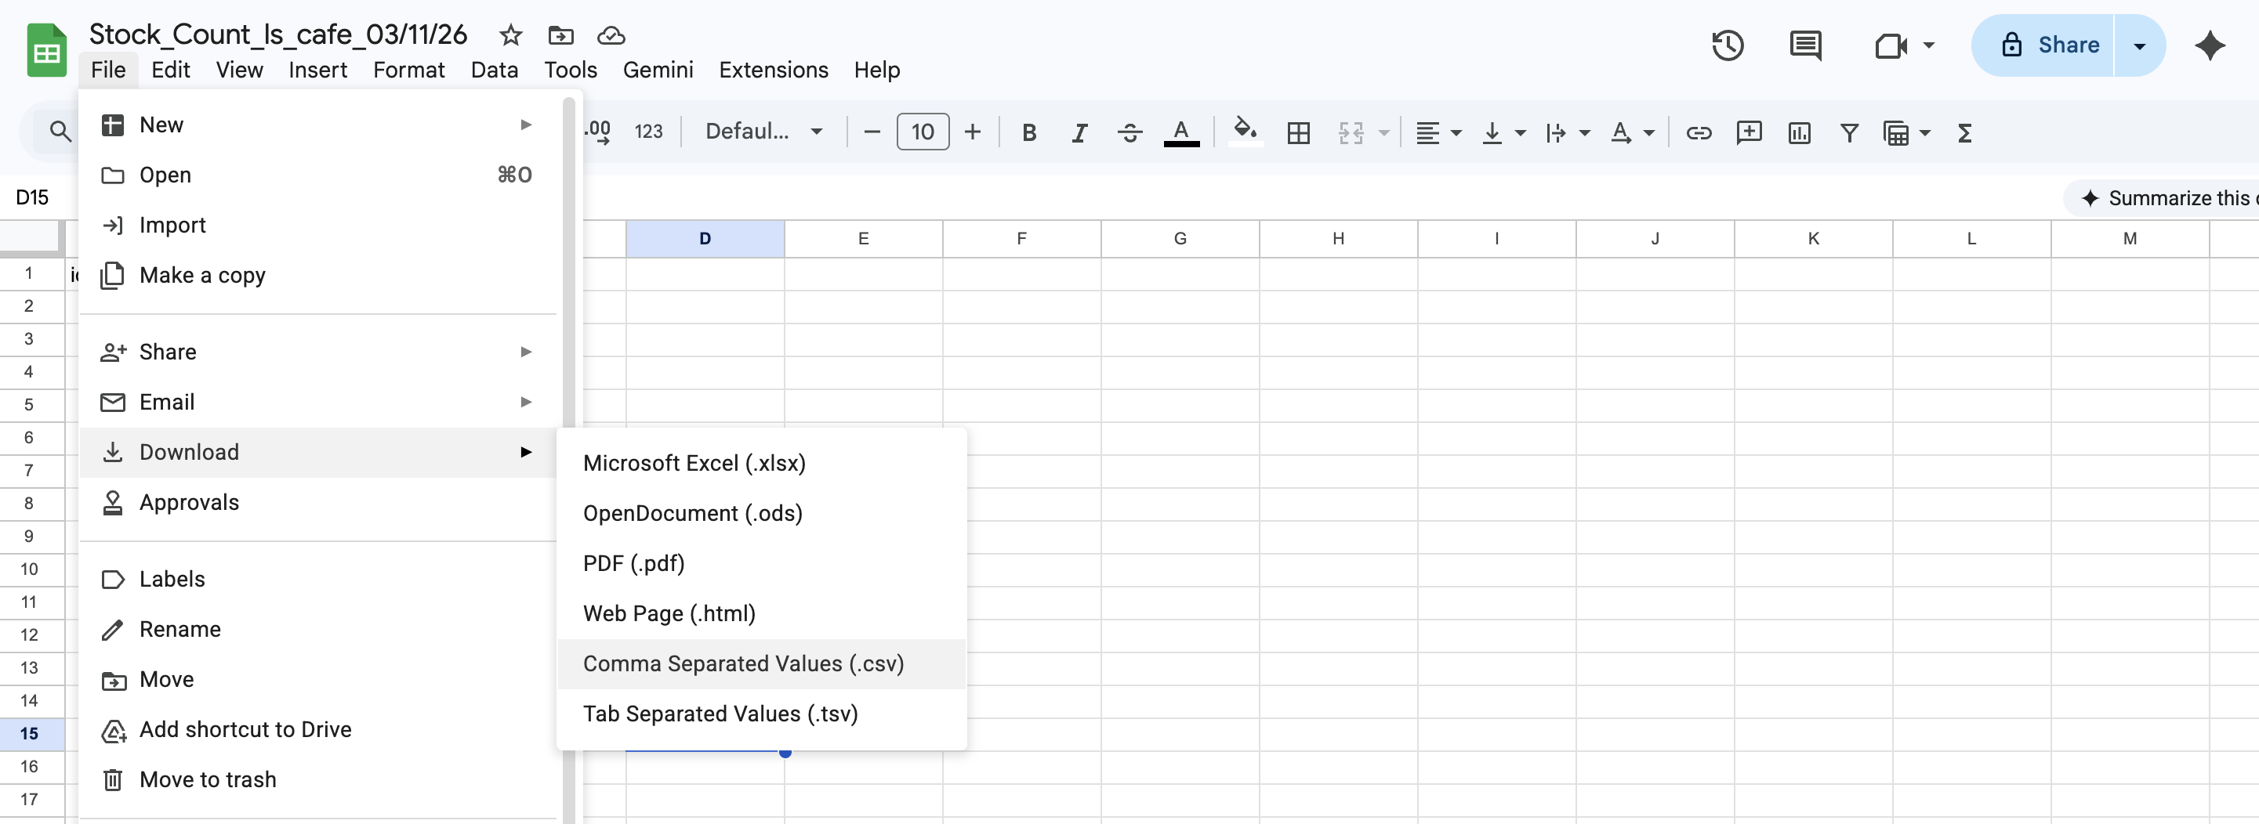The width and height of the screenshot is (2259, 824).
Task: Increase decimal places button
Action: [x=598, y=132]
